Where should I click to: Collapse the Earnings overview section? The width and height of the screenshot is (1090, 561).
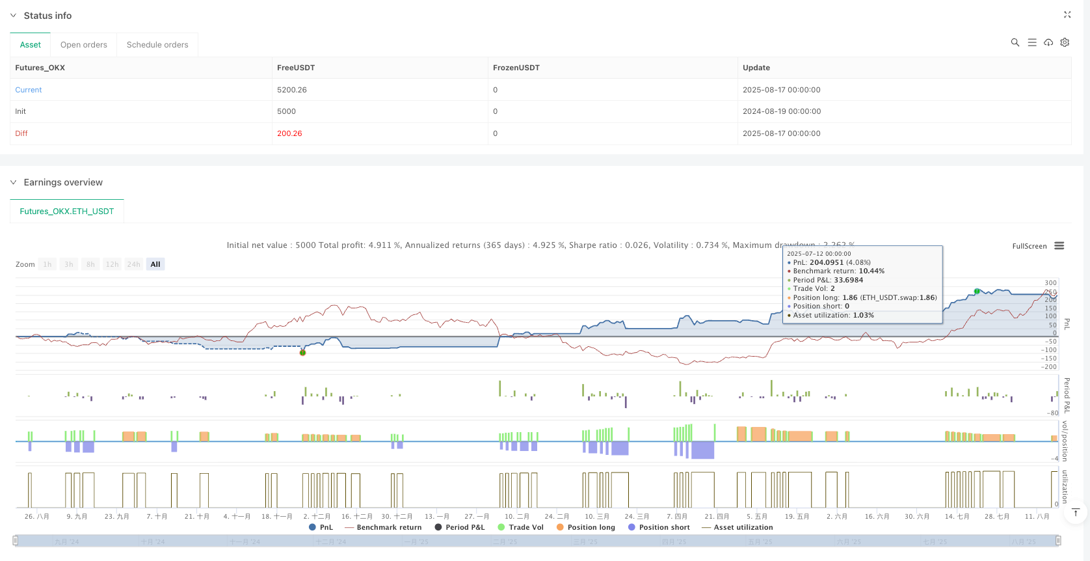click(13, 182)
